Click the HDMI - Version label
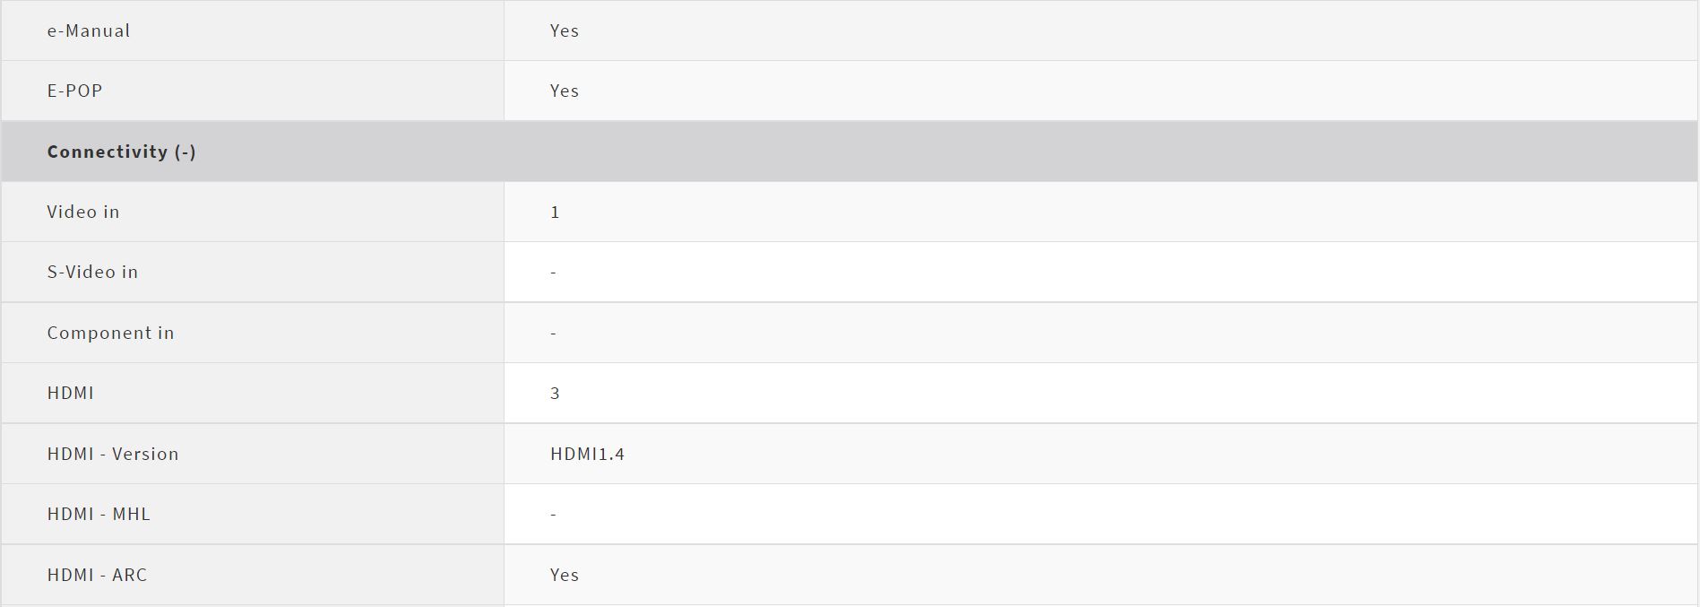Viewport: 1700px width, 607px height. [x=113, y=454]
